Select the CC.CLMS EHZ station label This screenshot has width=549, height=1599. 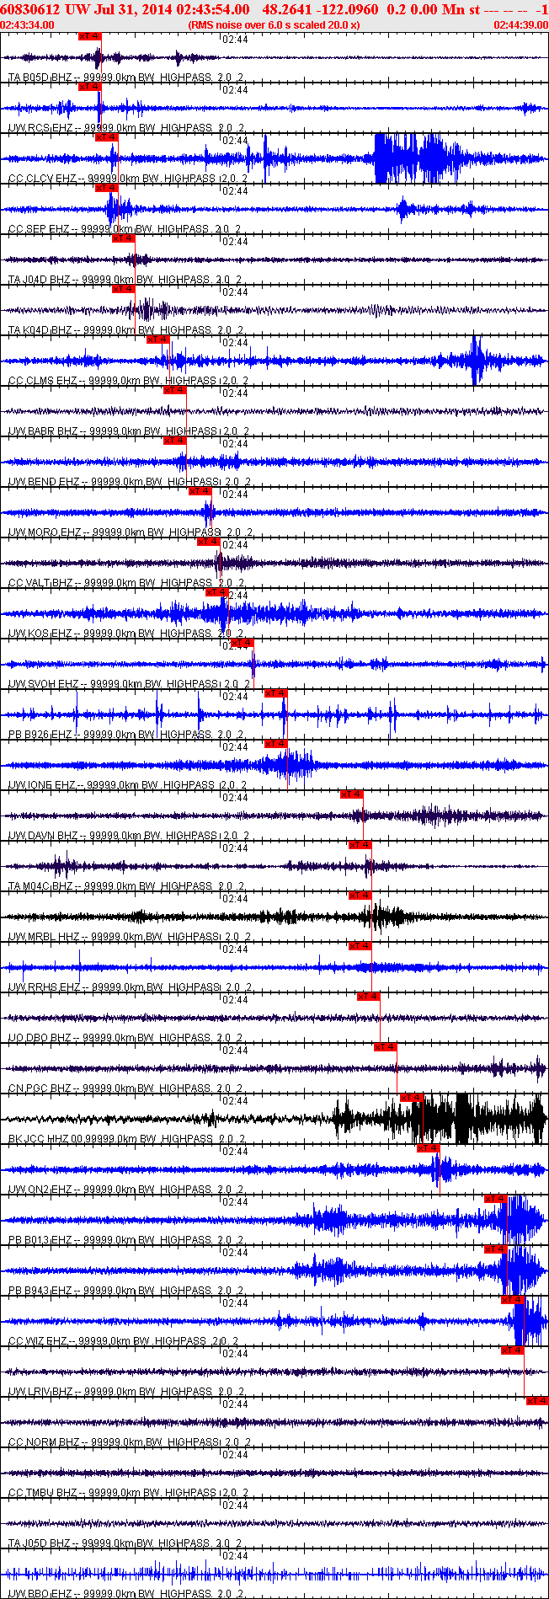point(126,381)
